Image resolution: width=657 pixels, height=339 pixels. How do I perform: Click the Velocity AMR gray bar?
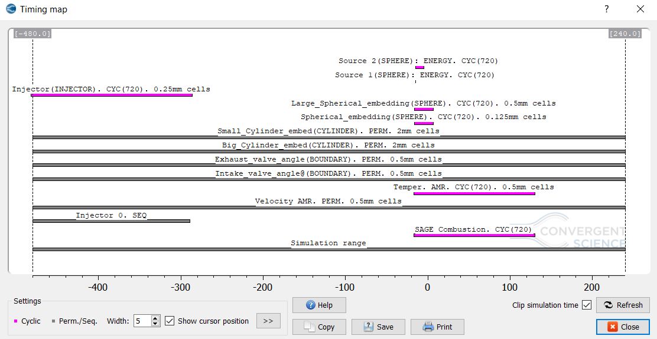click(x=329, y=208)
